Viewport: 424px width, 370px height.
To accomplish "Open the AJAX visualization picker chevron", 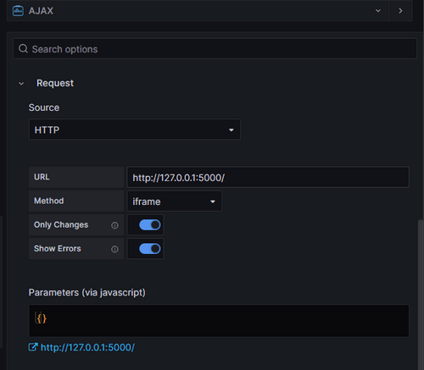I will (378, 11).
